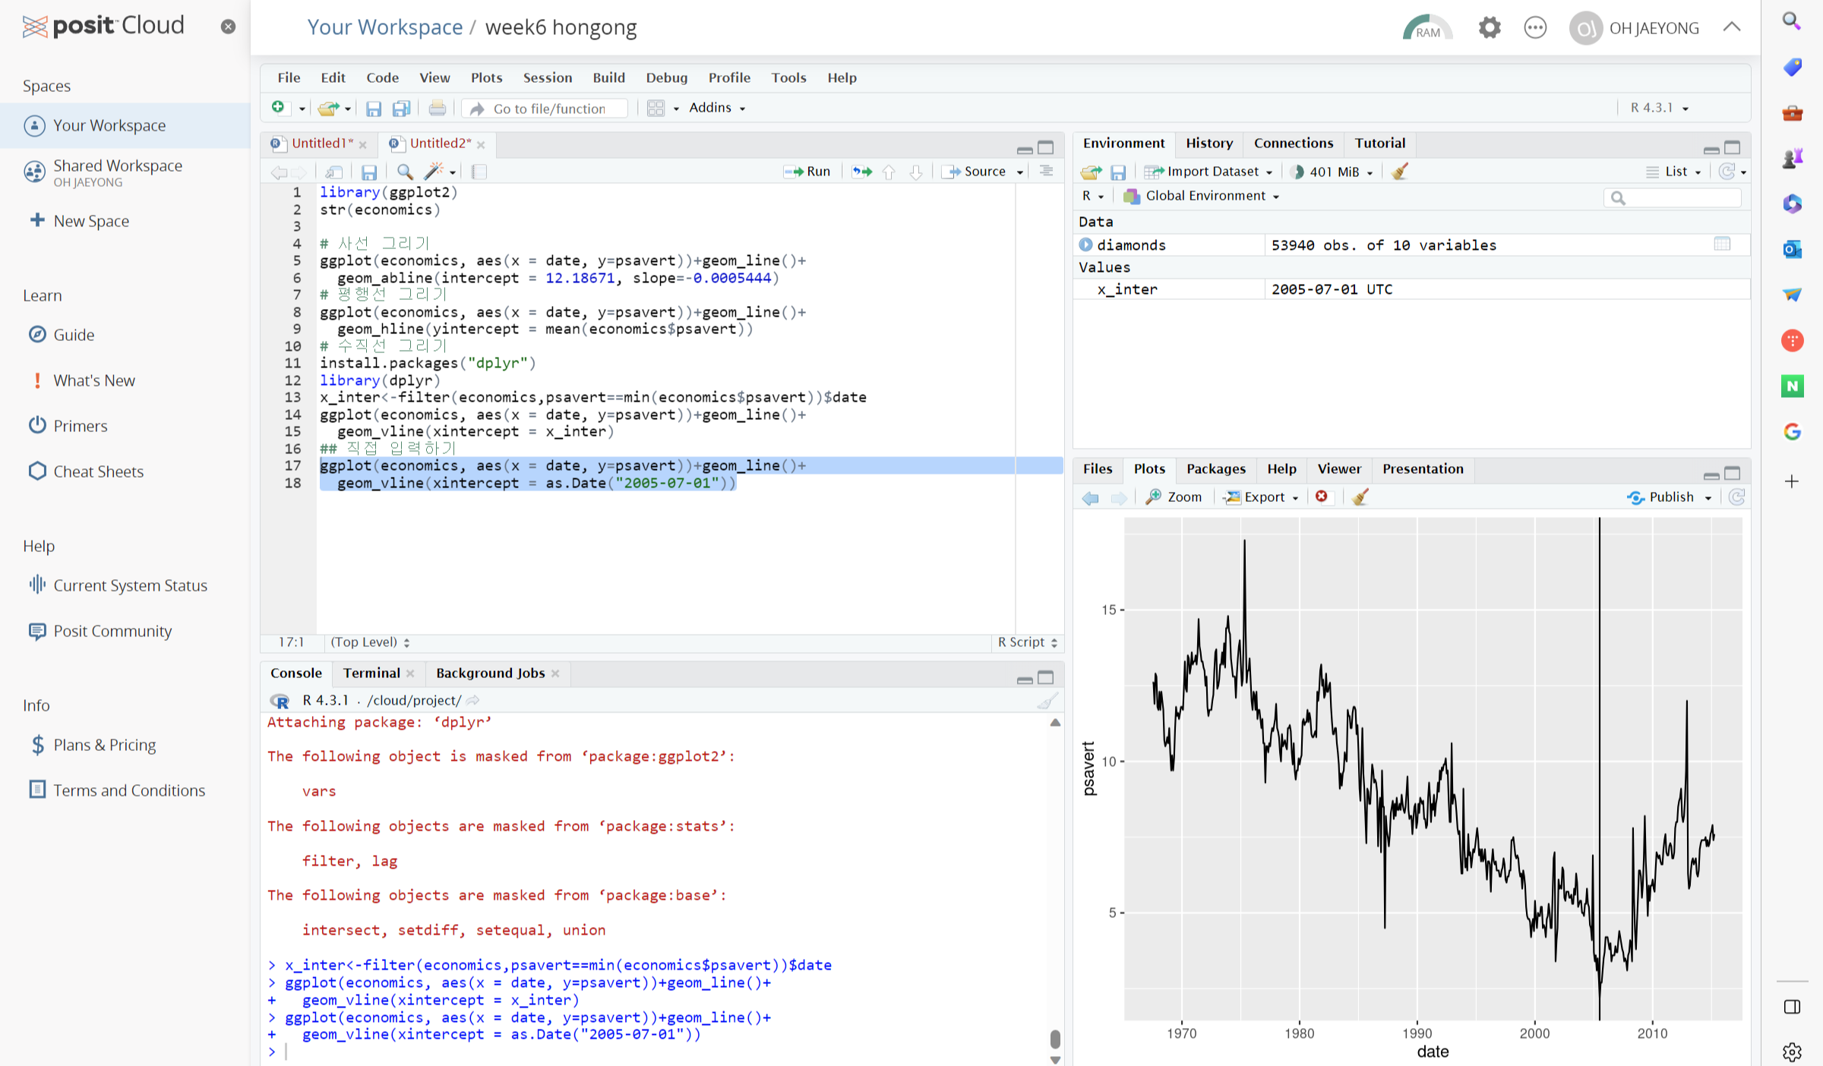Open Your Workspace breadcrumb link
Viewport: 1823px width, 1066px height.
[x=384, y=27]
